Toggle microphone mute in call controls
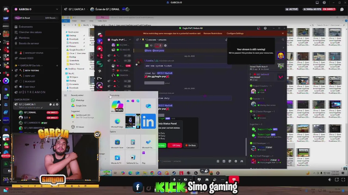The image size is (348, 195). click(x=174, y=180)
